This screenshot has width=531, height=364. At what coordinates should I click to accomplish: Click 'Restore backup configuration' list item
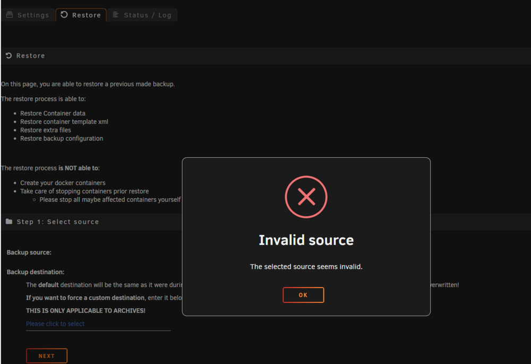coord(62,139)
